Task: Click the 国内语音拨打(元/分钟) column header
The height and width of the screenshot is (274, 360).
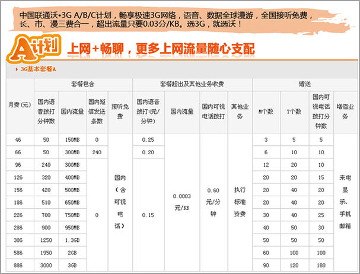Action: coord(148,112)
